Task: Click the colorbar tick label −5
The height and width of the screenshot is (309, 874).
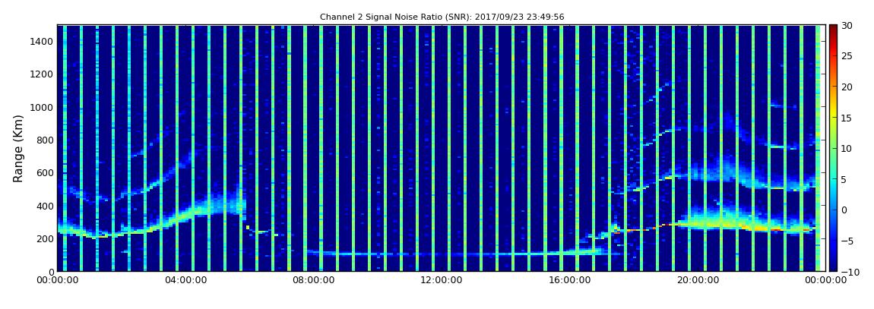Action: [x=847, y=241]
